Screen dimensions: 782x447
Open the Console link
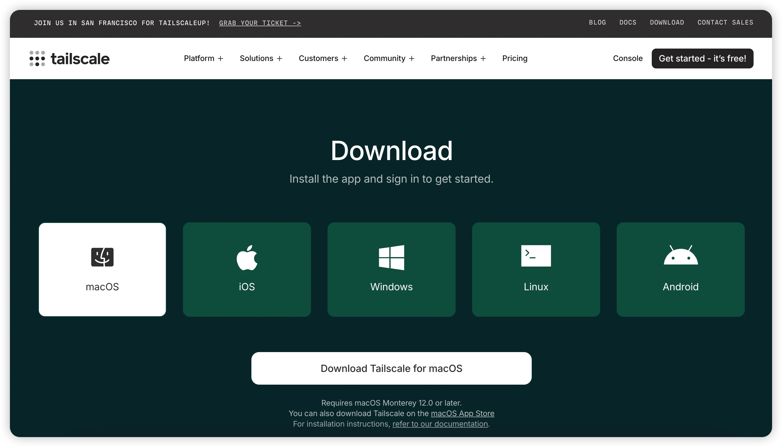(627, 58)
